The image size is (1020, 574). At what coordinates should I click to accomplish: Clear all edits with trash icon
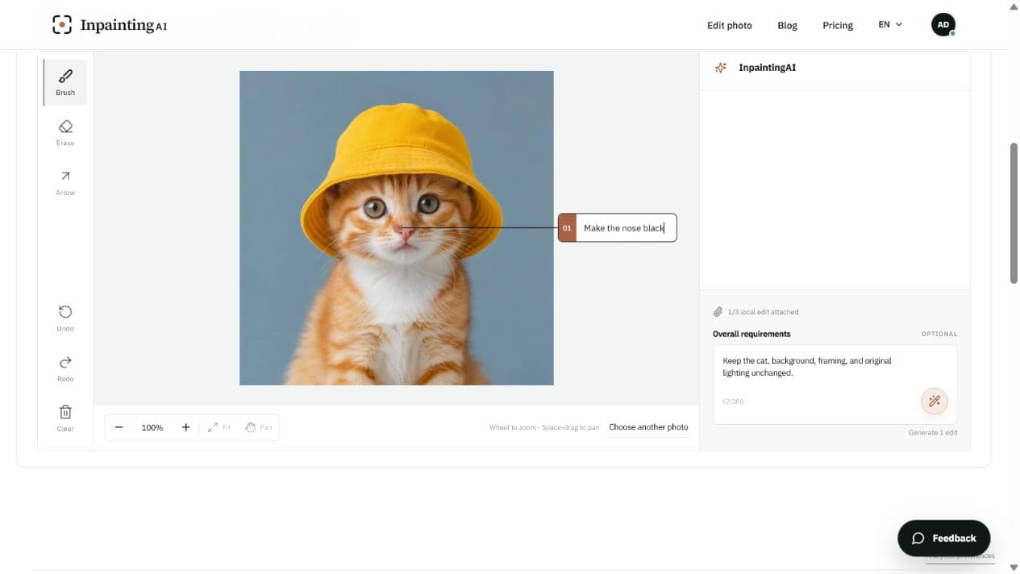pyautogui.click(x=65, y=418)
